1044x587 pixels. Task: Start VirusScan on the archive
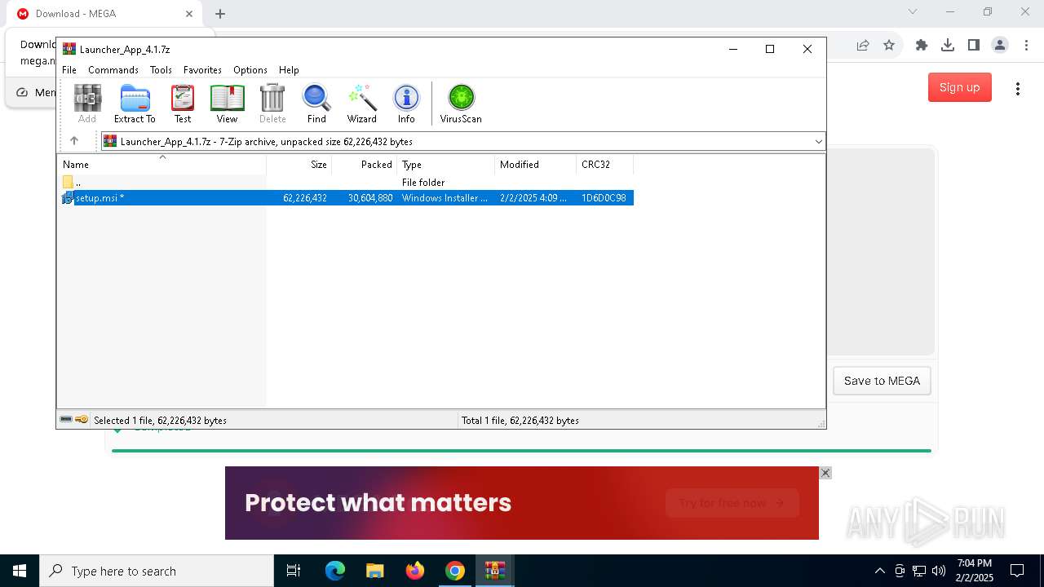click(x=461, y=104)
